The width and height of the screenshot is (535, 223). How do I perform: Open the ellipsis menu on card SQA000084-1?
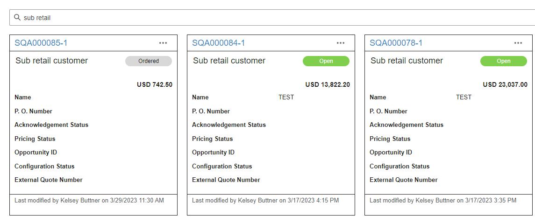(x=340, y=43)
